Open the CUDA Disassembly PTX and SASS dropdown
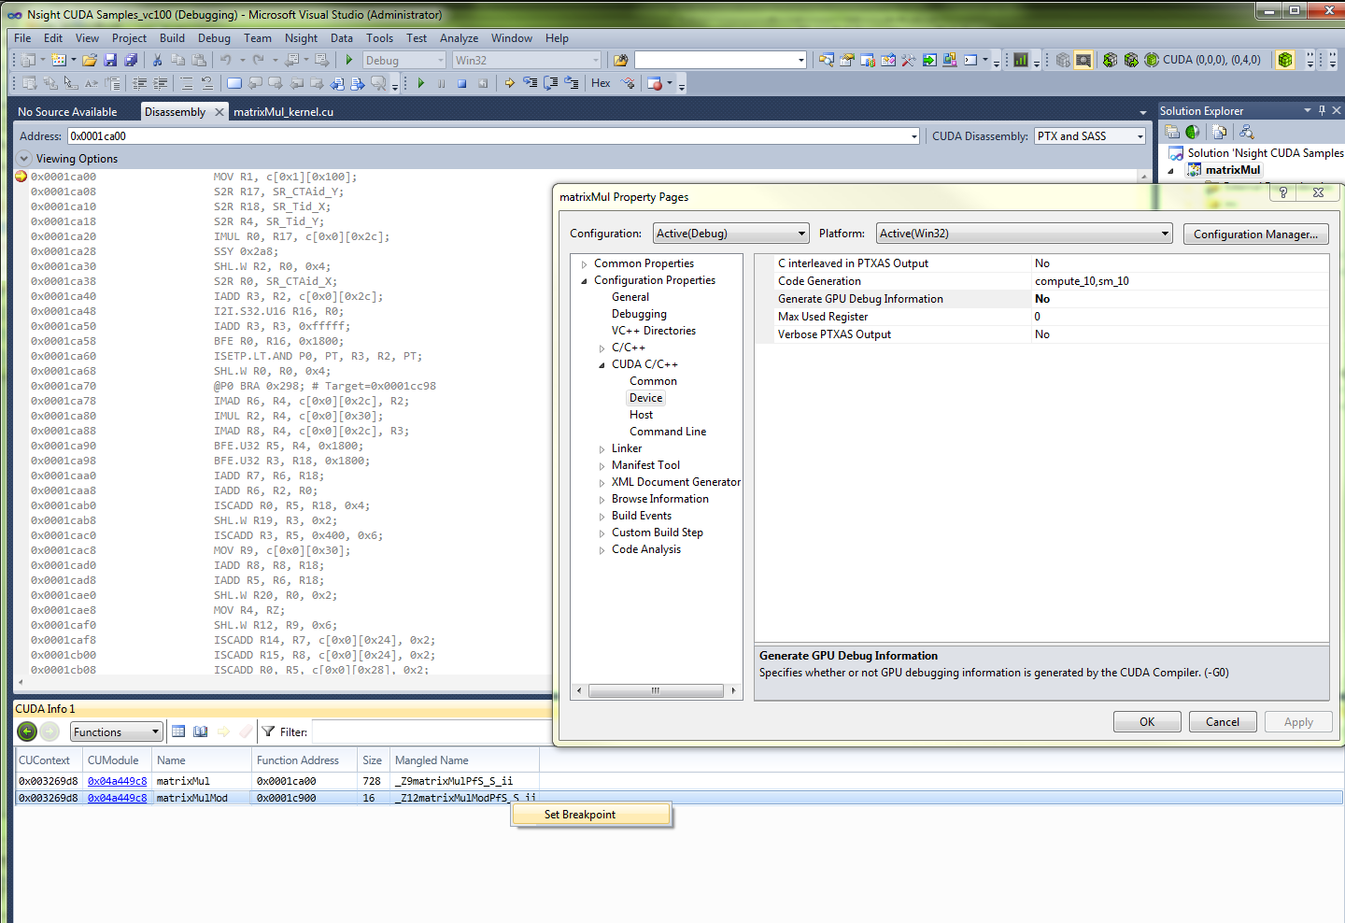 tap(1090, 135)
